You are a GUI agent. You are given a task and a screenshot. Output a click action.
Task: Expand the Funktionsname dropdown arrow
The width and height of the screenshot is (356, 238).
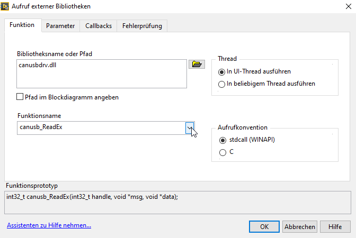pyautogui.click(x=189, y=127)
